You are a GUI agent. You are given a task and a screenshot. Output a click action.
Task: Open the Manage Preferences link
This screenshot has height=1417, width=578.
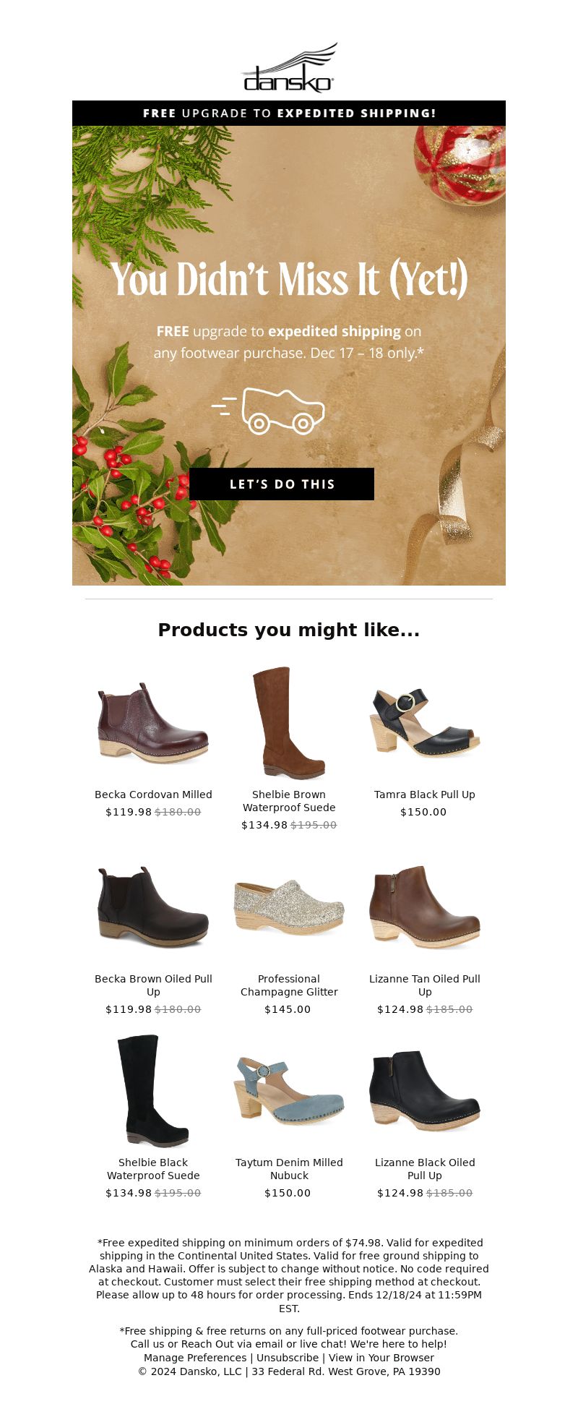click(195, 1358)
